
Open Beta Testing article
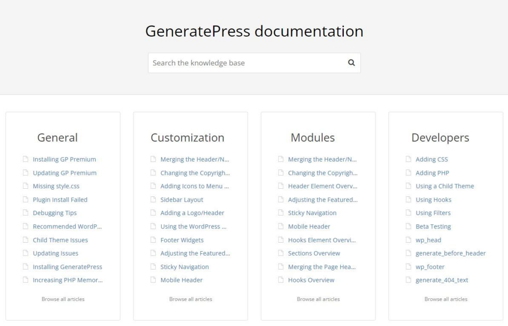433,226
